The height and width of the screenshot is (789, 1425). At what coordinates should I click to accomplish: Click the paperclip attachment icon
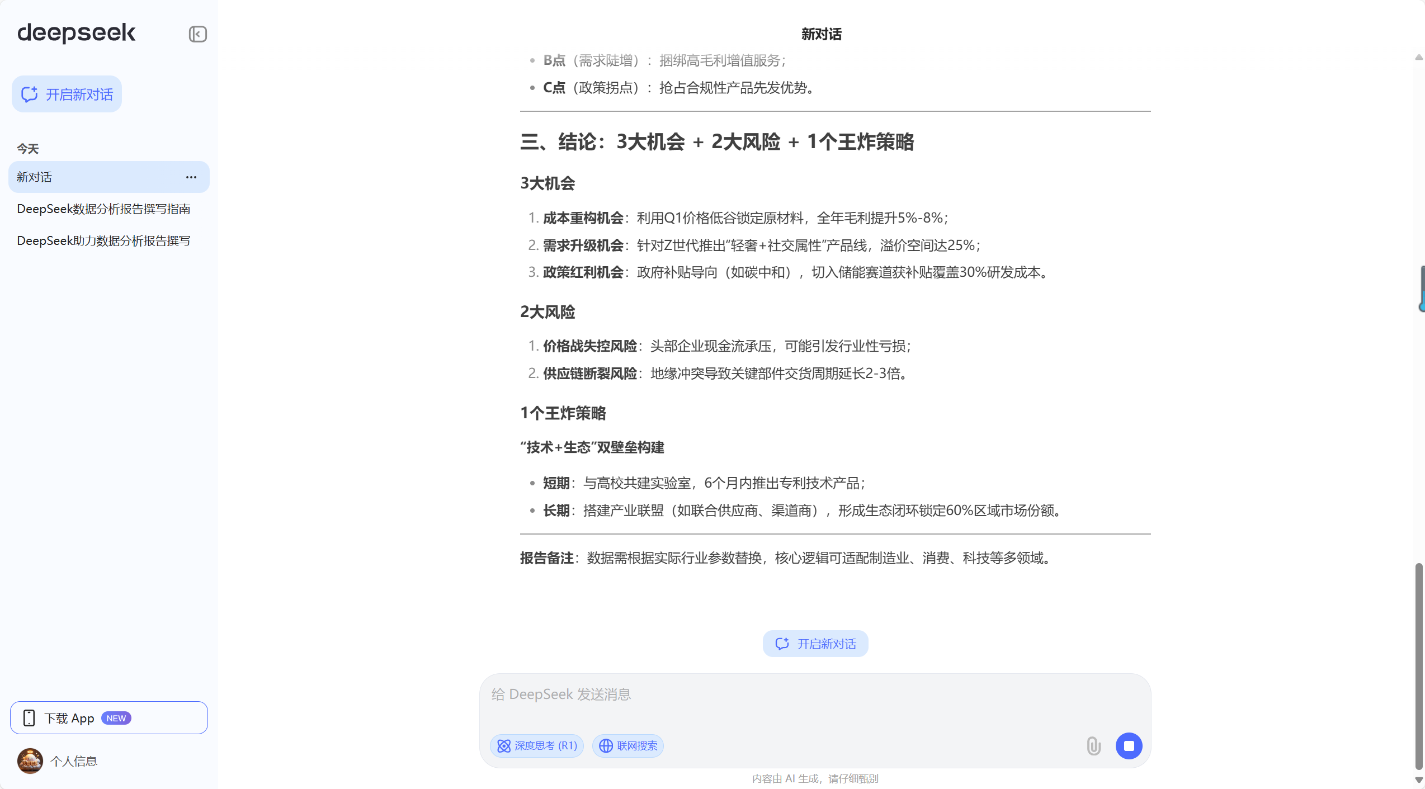pyautogui.click(x=1093, y=745)
